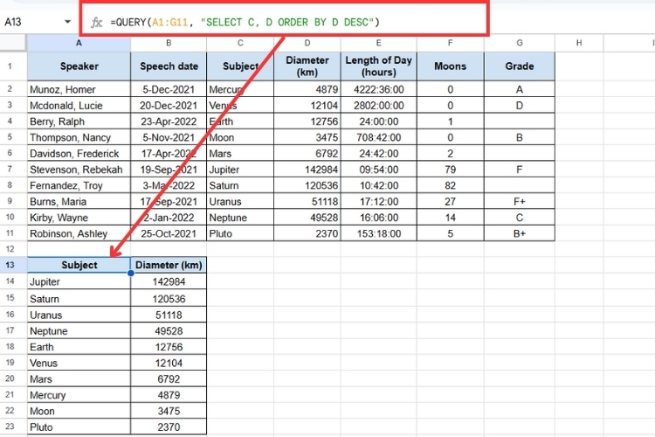Click result value 120536 in row 15
Image resolution: width=655 pixels, height=437 pixels.
(x=169, y=299)
